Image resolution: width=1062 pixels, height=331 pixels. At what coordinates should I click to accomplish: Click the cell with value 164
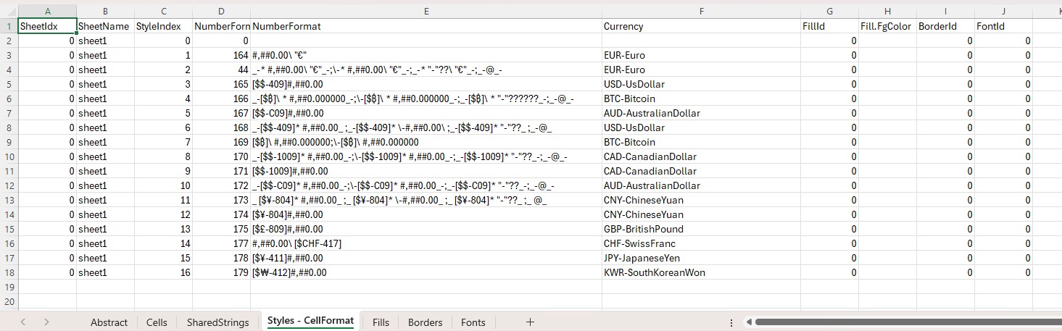(221, 55)
